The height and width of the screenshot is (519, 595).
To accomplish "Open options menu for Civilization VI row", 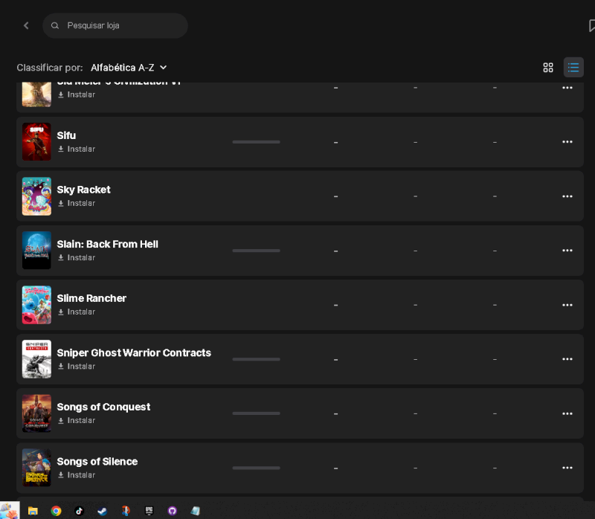I will [567, 88].
